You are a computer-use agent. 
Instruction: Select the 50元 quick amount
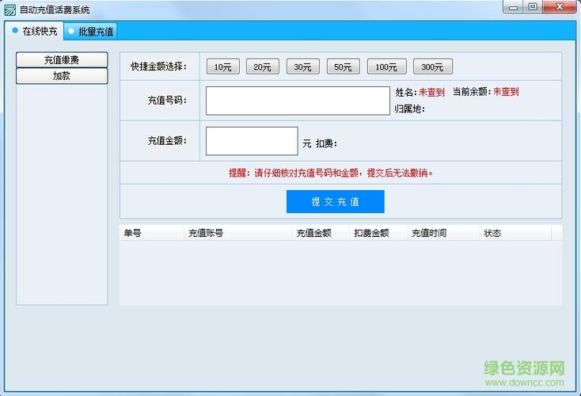[x=343, y=67]
